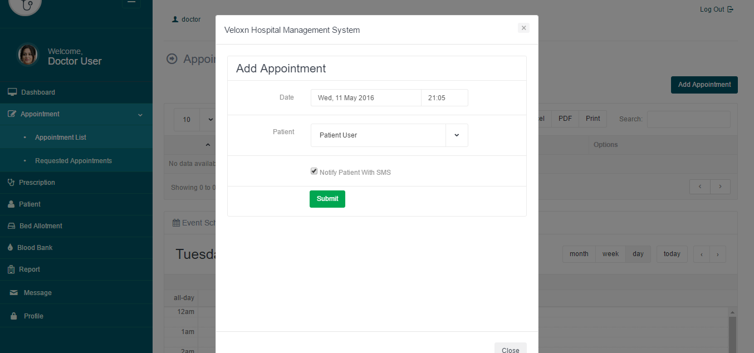Uncheck Notify Patient With SMS checkbox

pyautogui.click(x=314, y=171)
